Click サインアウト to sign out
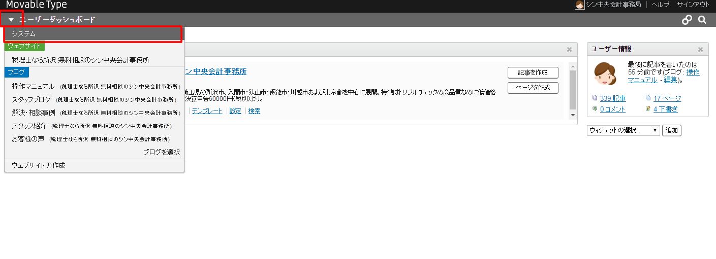This screenshot has width=716, height=259. tap(693, 5)
